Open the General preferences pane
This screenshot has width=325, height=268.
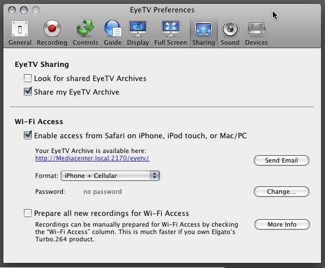click(x=20, y=33)
